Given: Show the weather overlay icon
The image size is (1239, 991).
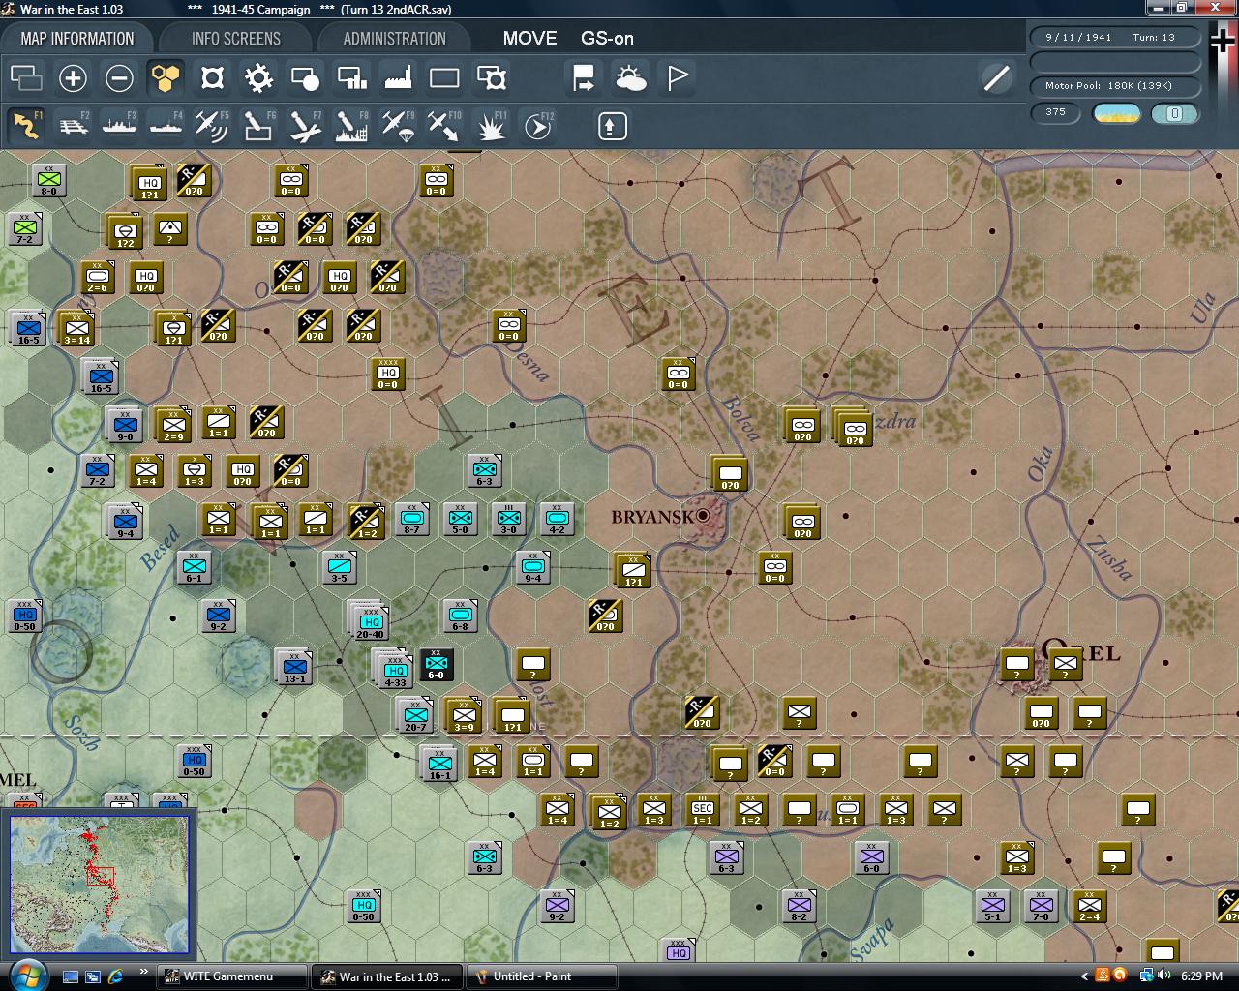Looking at the screenshot, I should (630, 77).
